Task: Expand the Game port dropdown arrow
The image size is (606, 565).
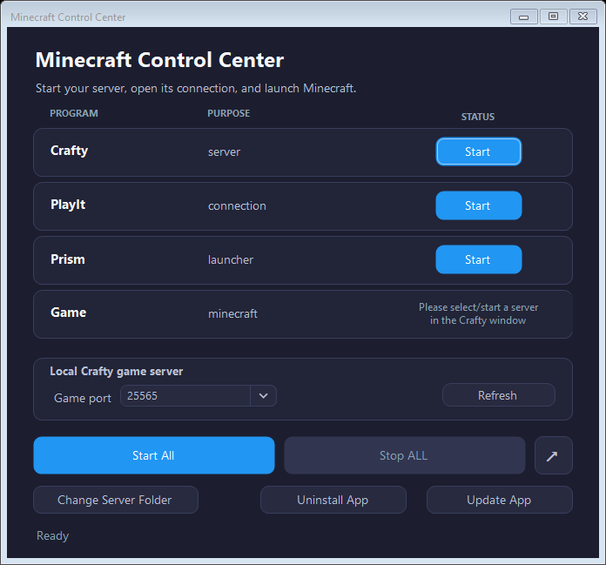Action: click(263, 396)
